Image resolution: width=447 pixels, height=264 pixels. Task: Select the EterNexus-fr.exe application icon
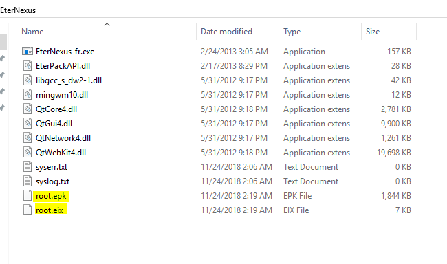(x=28, y=52)
